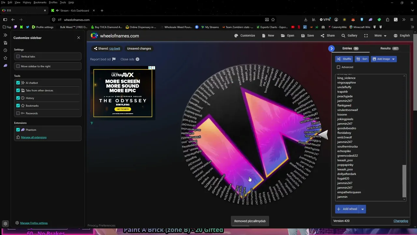Open CalamityWiki bookmark

click(337, 27)
